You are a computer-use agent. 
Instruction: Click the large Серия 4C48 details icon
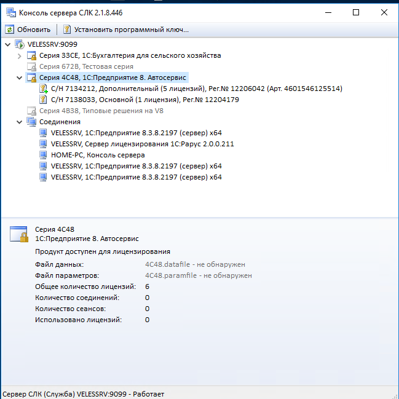[19, 234]
